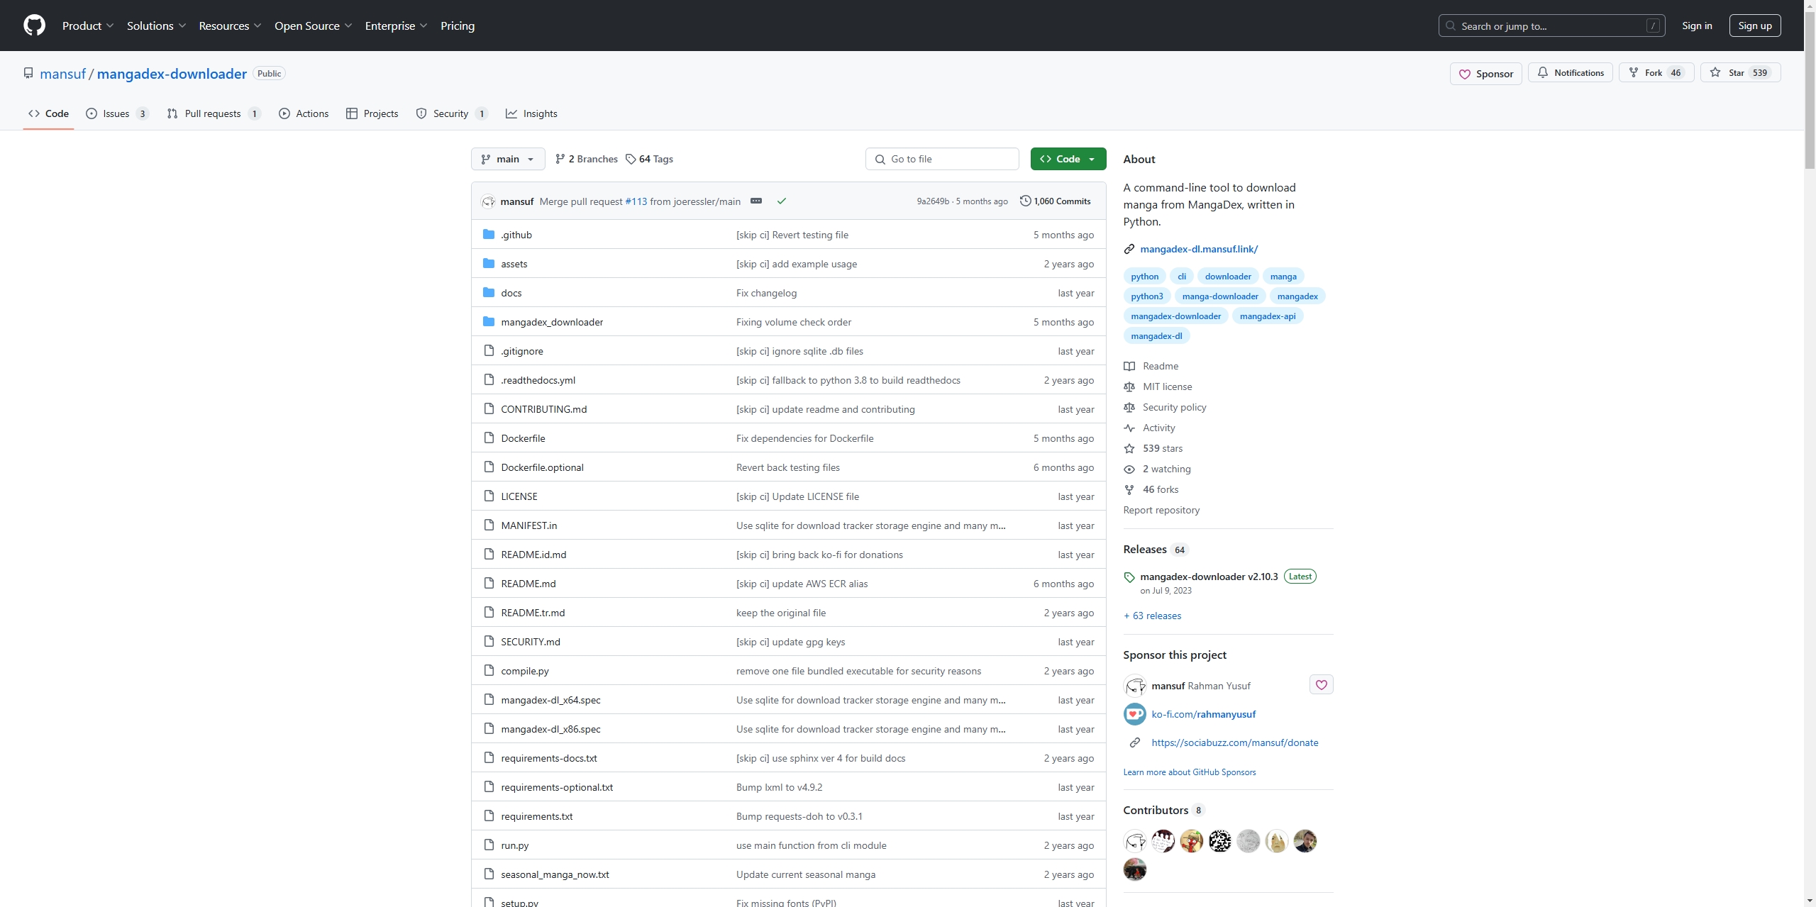Click the first contributor avatar

1134,841
